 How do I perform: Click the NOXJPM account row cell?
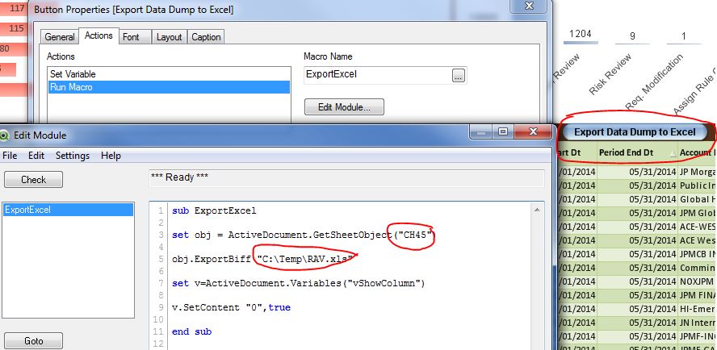point(698,281)
